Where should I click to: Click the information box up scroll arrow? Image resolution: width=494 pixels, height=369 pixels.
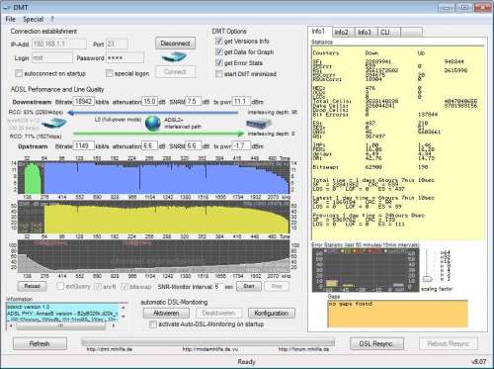123,308
